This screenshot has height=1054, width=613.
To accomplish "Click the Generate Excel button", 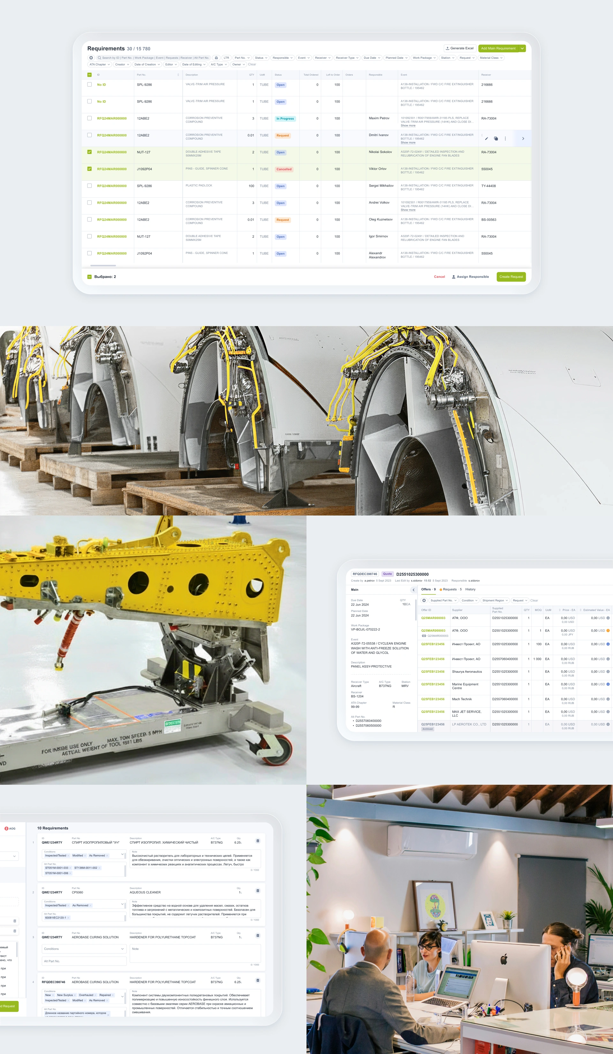I will click(x=460, y=49).
